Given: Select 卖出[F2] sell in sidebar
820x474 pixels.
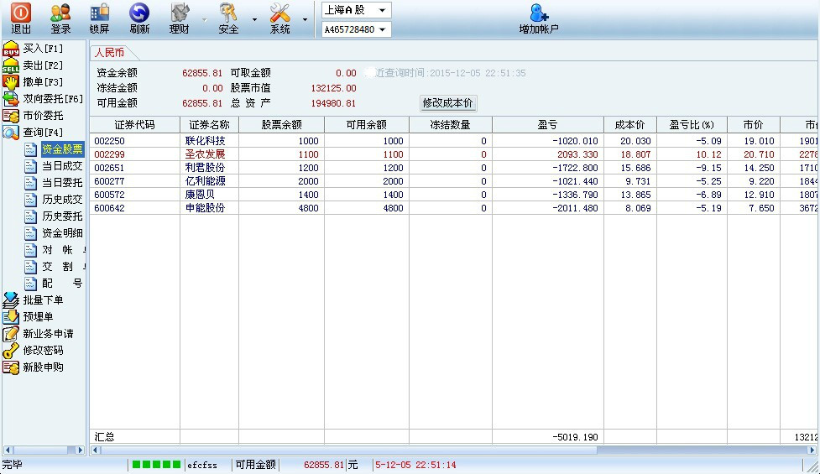Looking at the screenshot, I should (42, 65).
